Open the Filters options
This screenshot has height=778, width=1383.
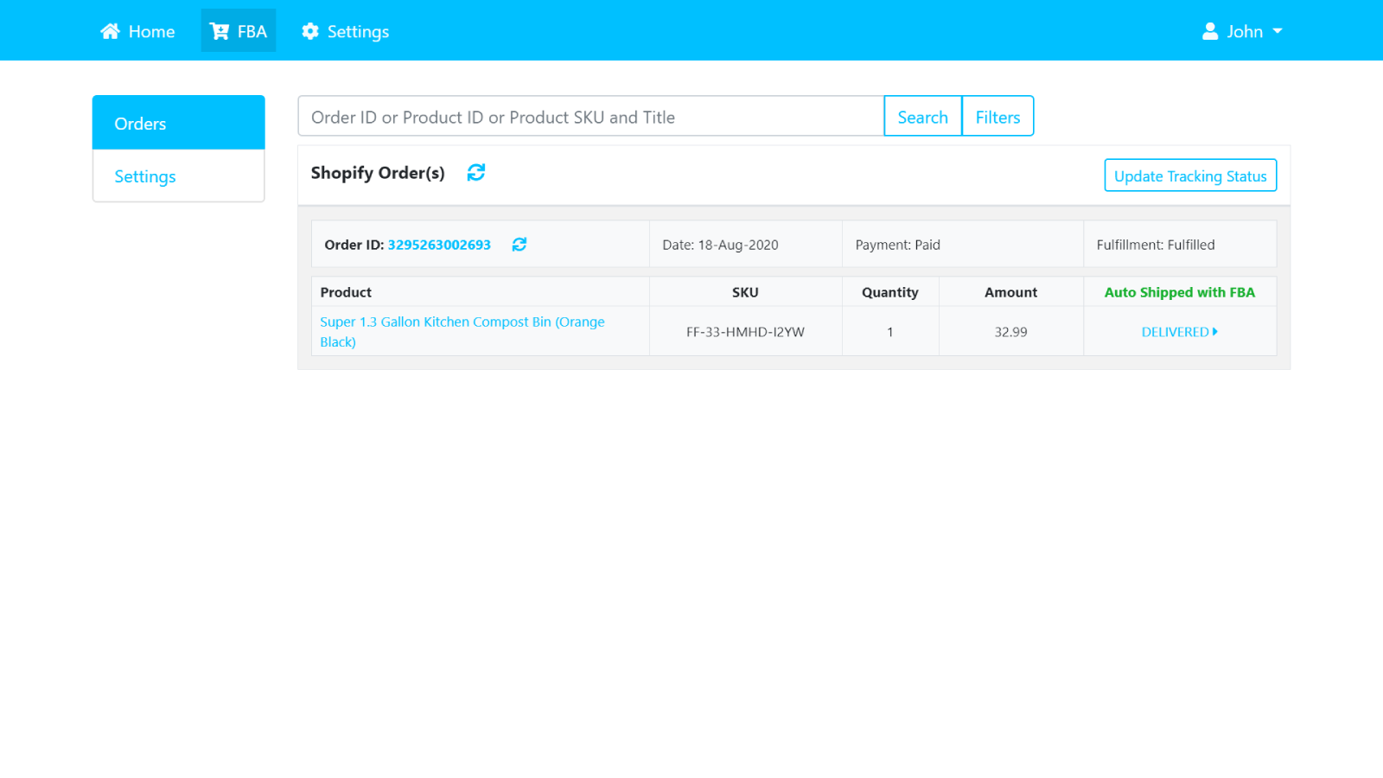(997, 116)
